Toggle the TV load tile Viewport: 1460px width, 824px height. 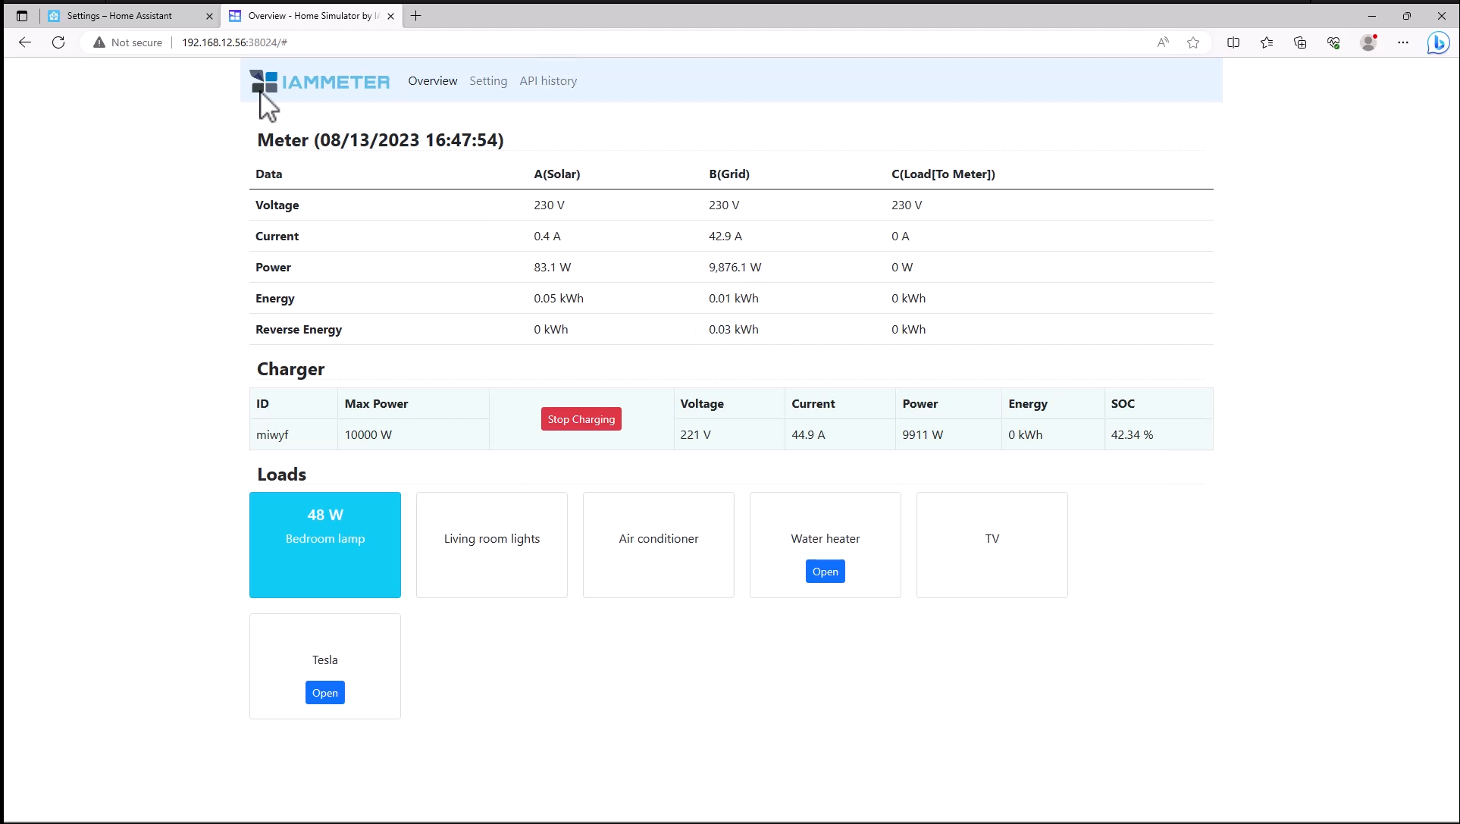pyautogui.click(x=992, y=544)
